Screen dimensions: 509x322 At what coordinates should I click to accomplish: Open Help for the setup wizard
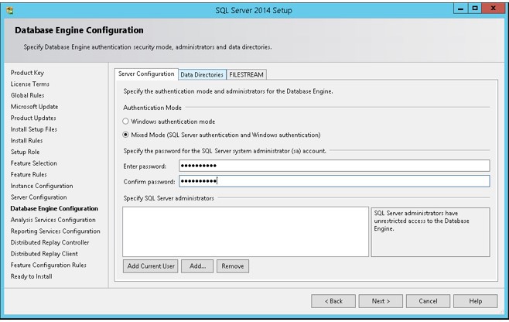[x=476, y=300]
